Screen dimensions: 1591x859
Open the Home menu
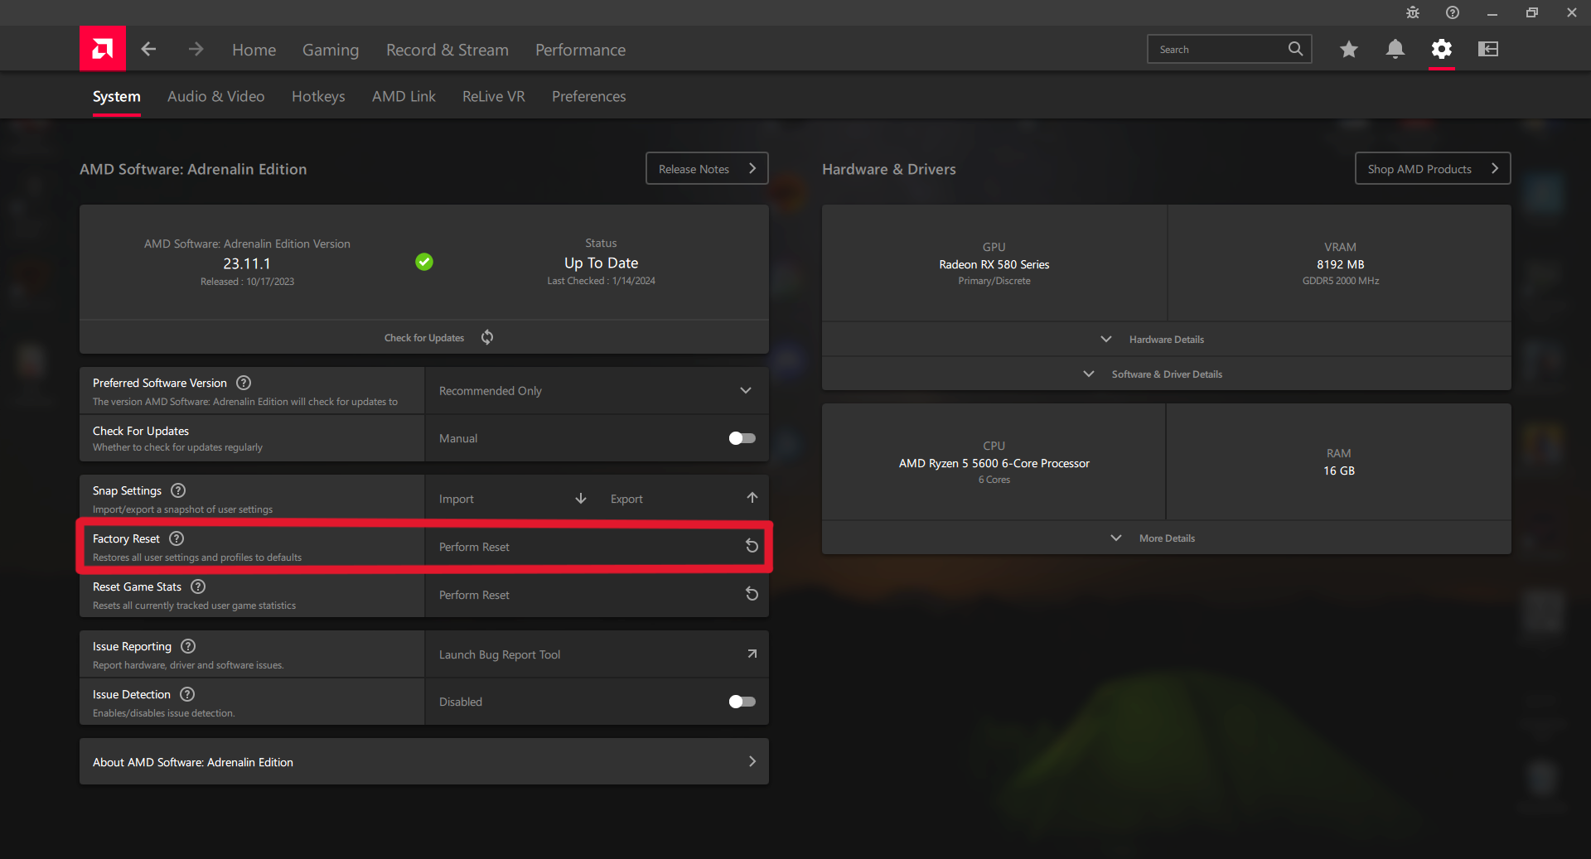click(254, 50)
